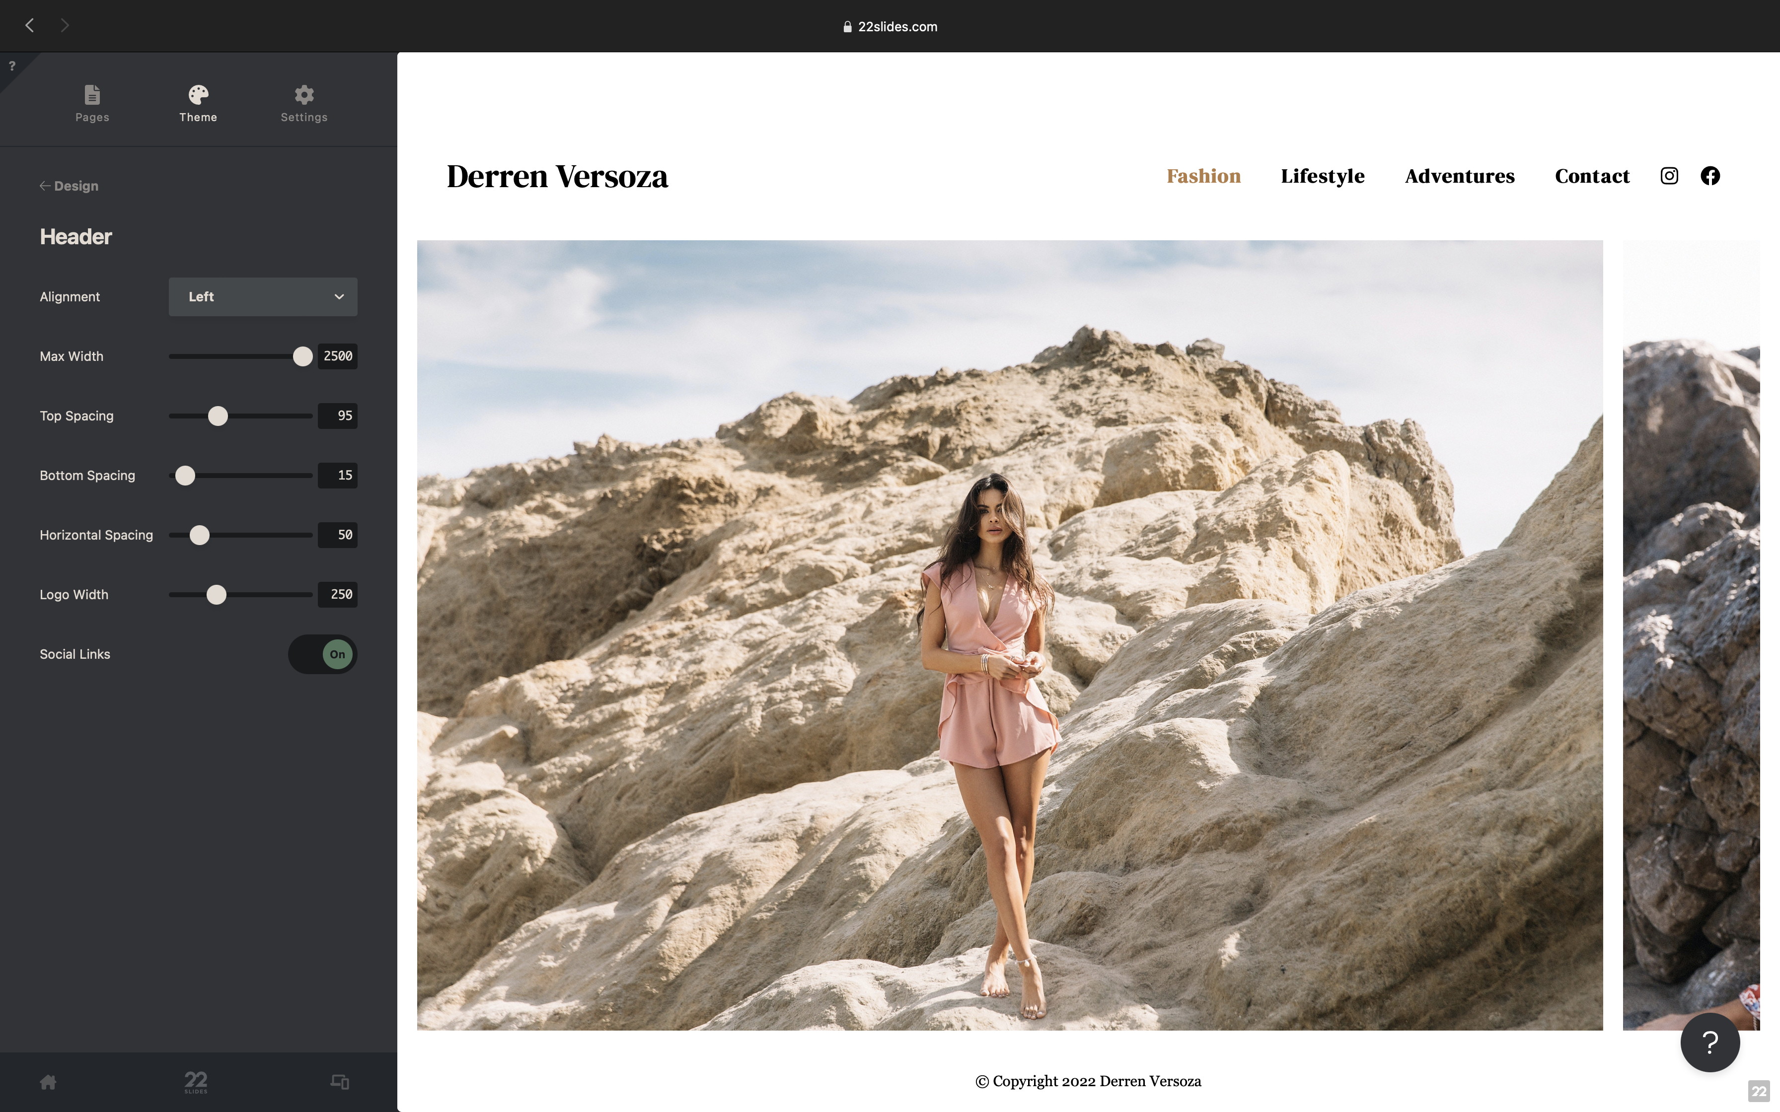Select the Theme palette icon
The width and height of the screenshot is (1780, 1112).
[x=198, y=103]
